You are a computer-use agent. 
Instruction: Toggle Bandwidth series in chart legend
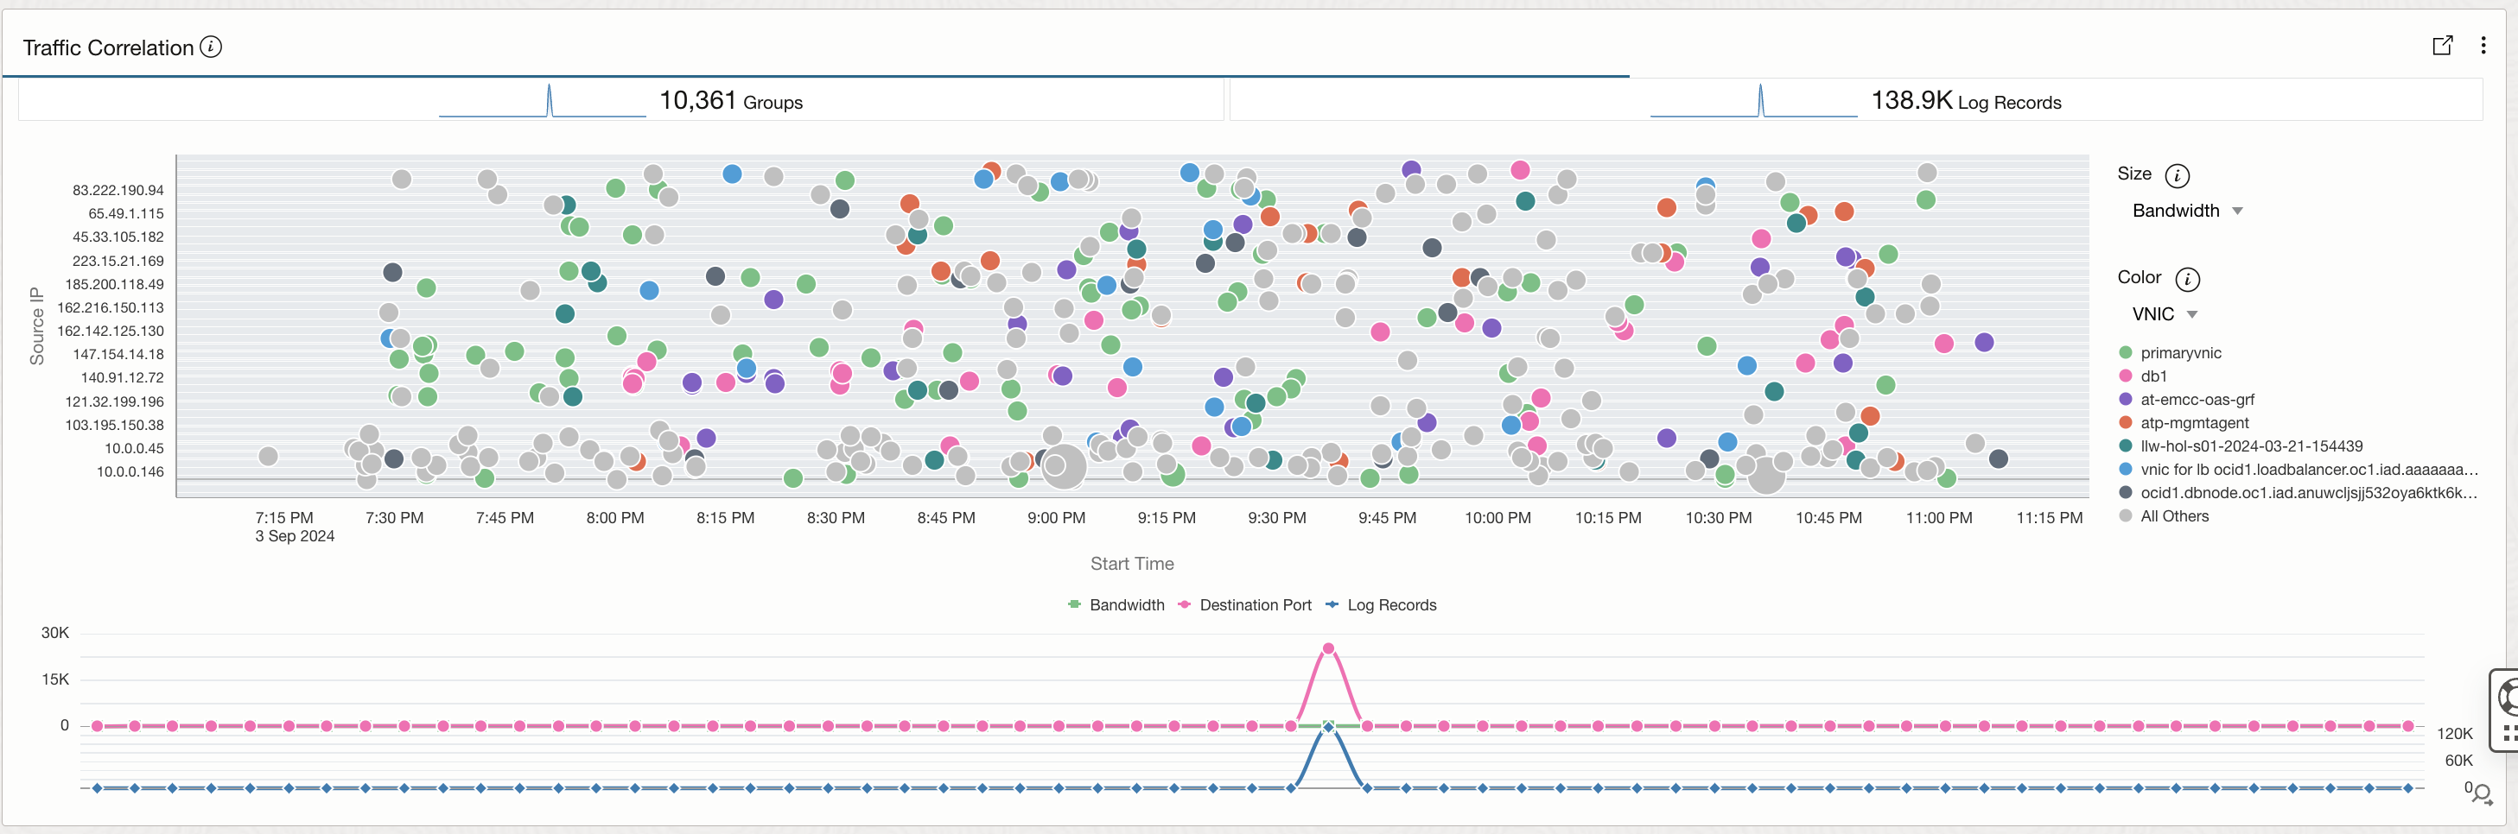pos(1116,605)
